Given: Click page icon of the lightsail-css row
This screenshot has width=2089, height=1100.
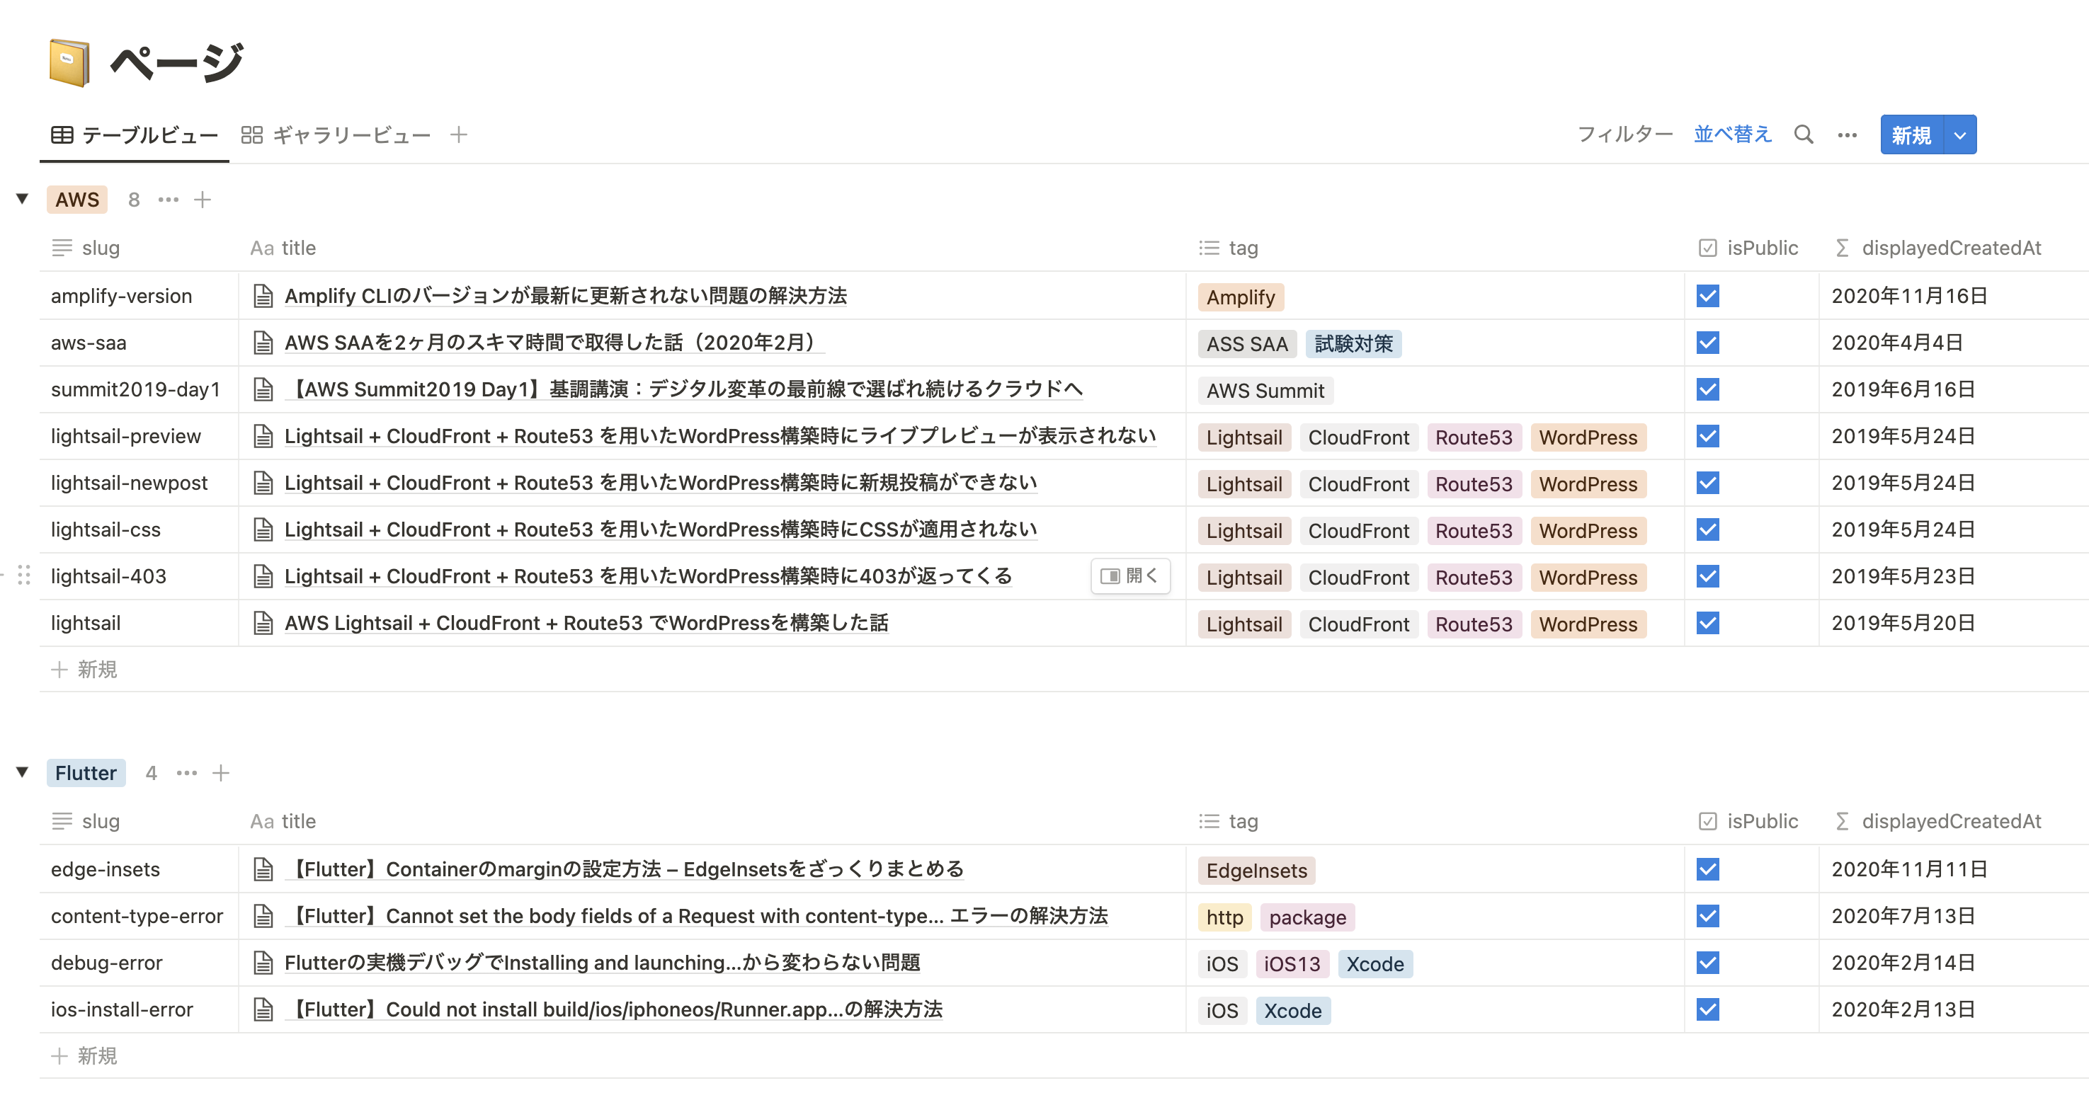Looking at the screenshot, I should 263,529.
